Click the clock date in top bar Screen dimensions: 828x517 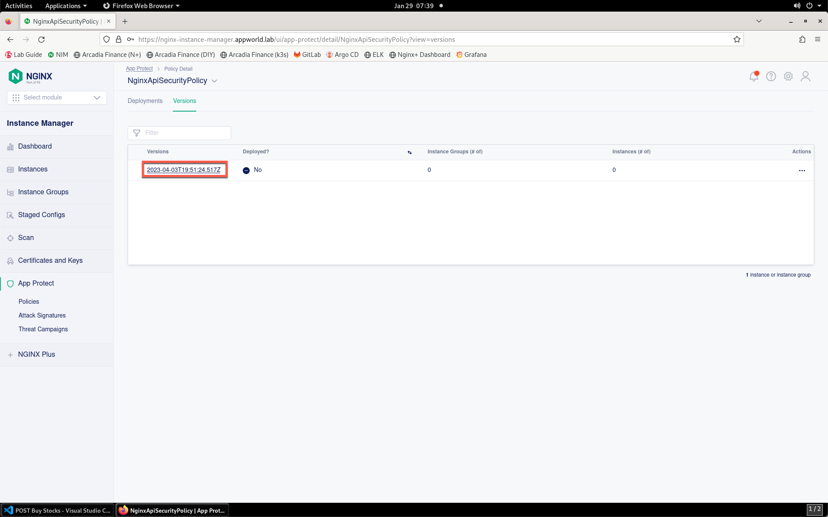point(414,6)
